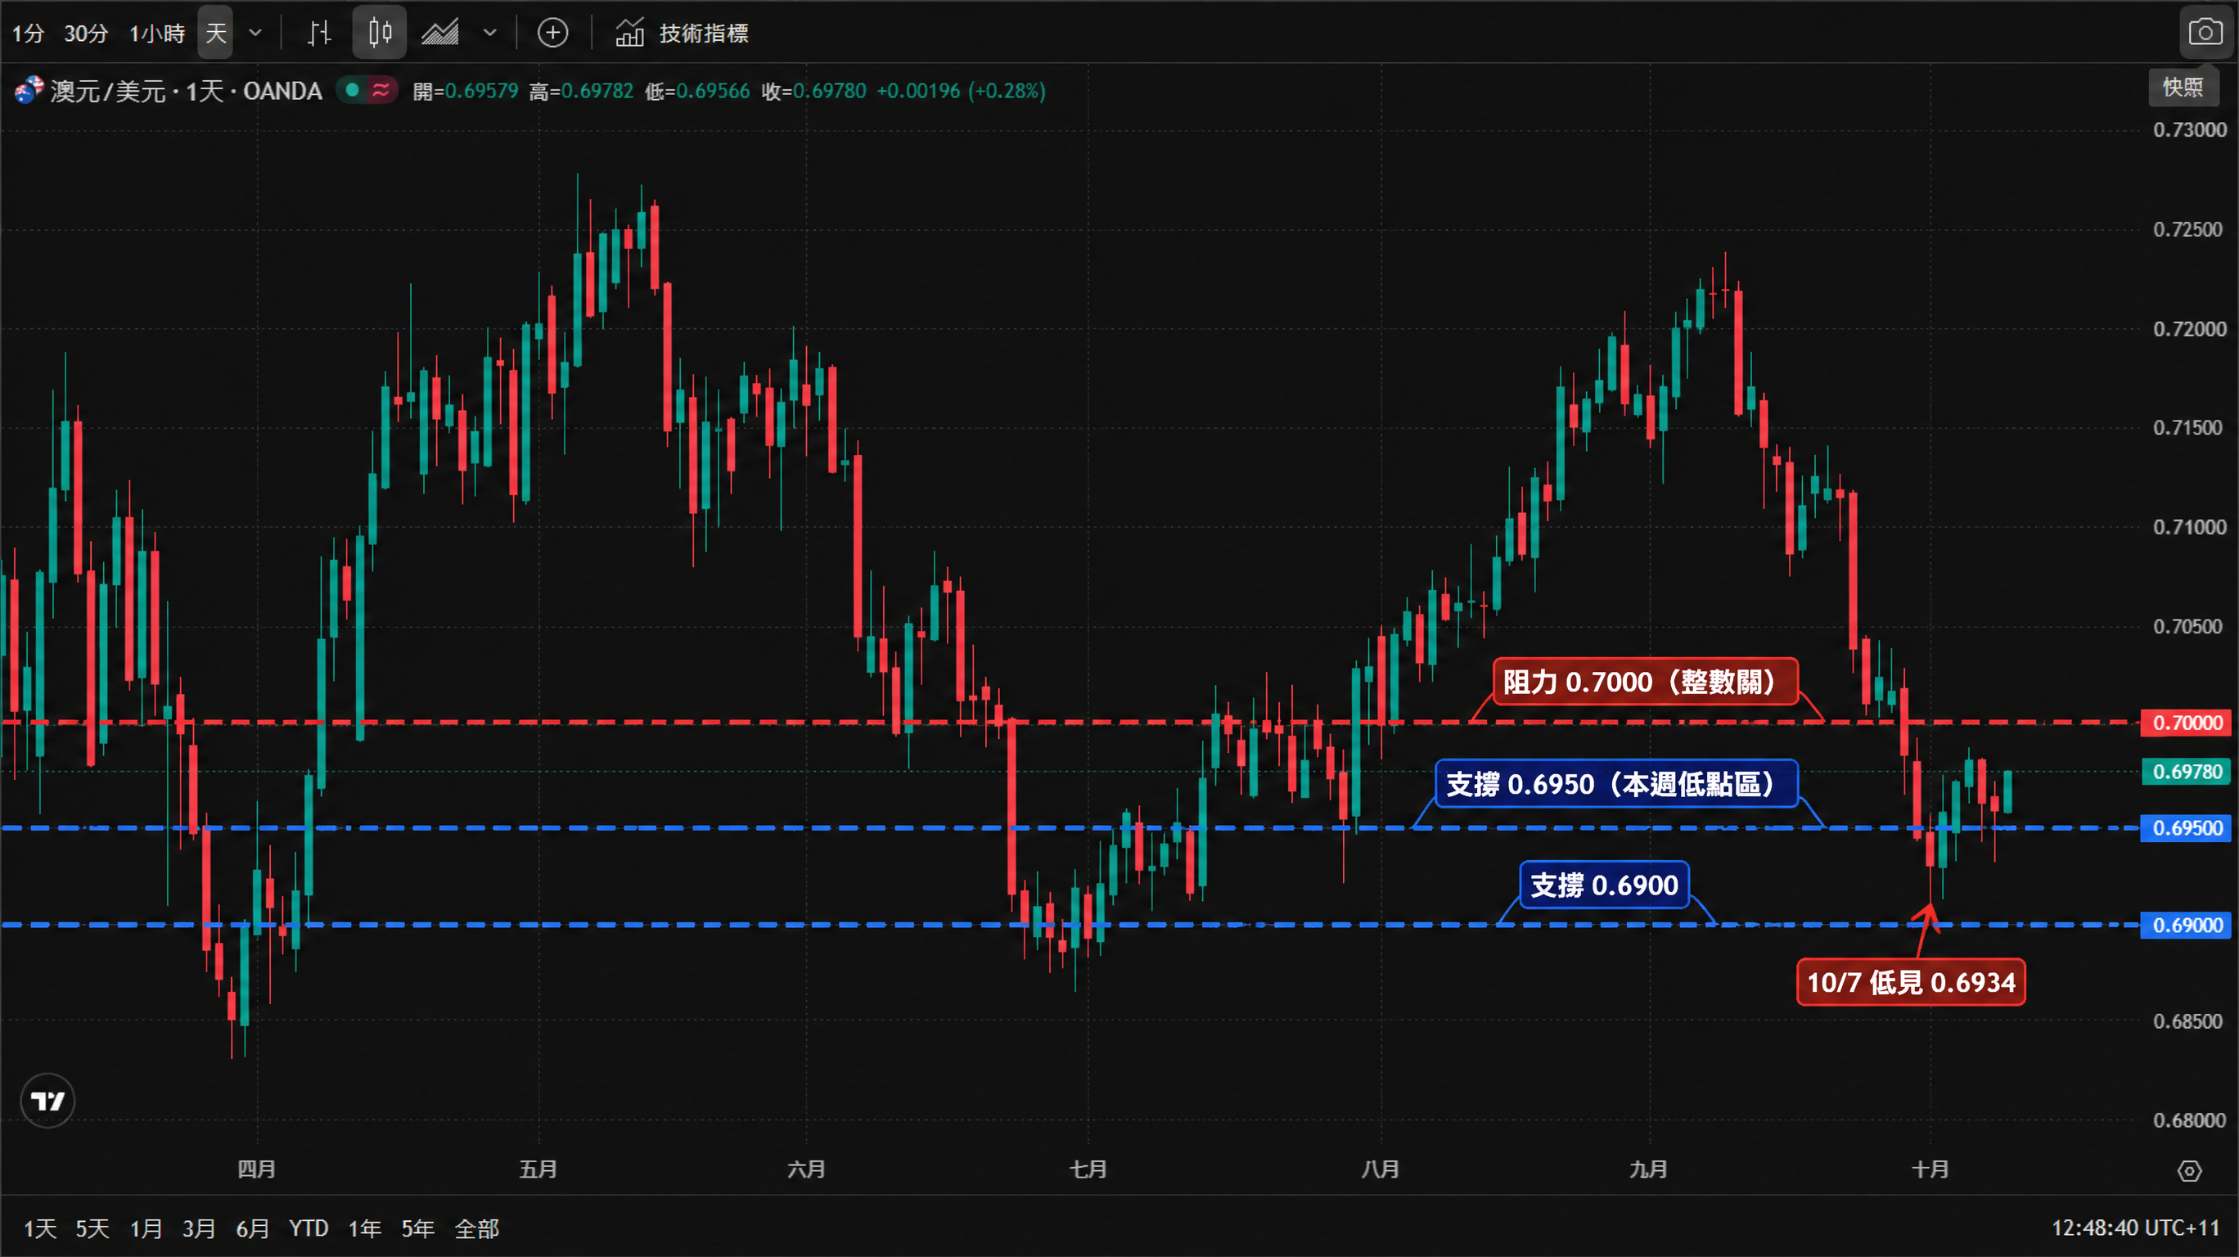This screenshot has height=1257, width=2239.
Task: Click the 12:48:40 UTC+11 timezone clock
Action: [x=2135, y=1228]
